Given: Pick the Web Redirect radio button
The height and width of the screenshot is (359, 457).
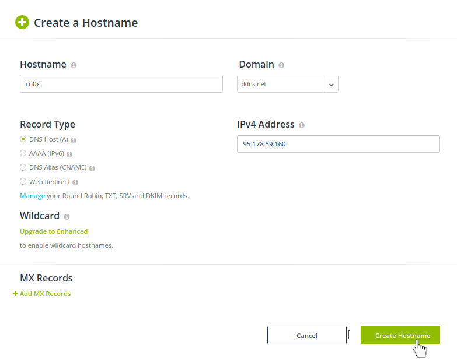Looking at the screenshot, I should click(x=23, y=182).
